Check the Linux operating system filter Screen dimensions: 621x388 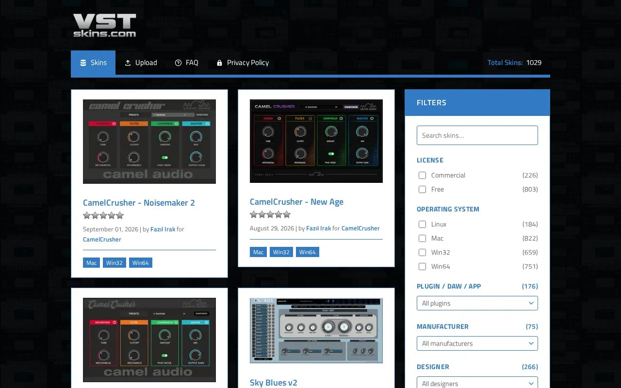coord(422,224)
